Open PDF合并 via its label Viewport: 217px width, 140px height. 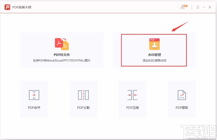tap(34, 108)
